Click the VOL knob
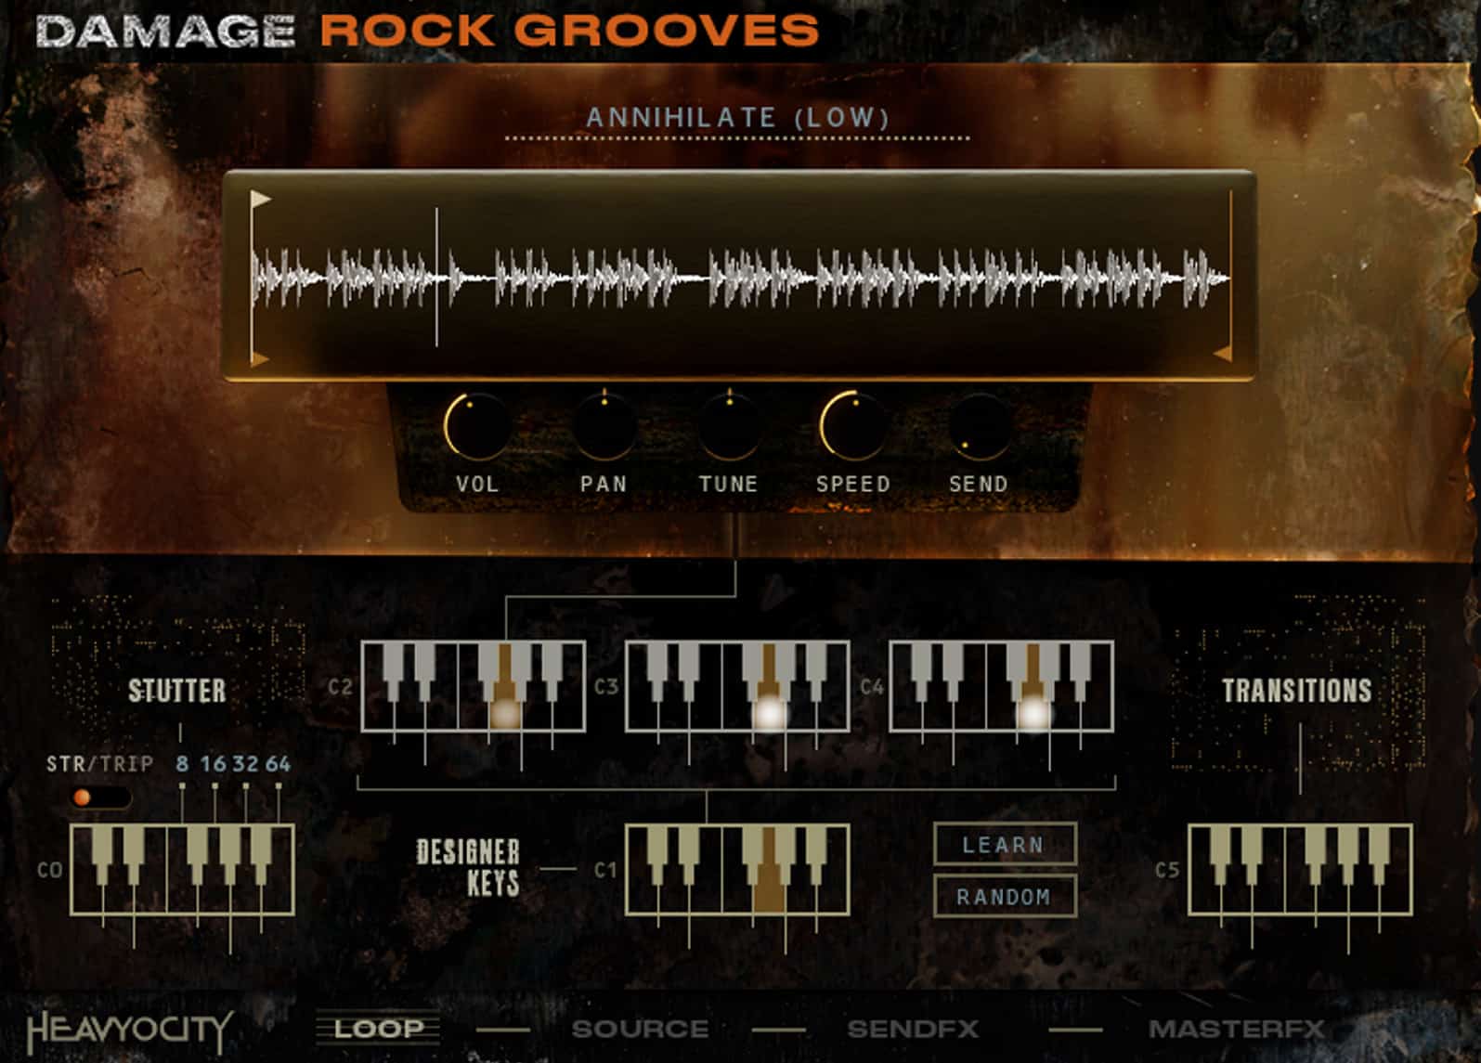The image size is (1481, 1063). [476, 427]
